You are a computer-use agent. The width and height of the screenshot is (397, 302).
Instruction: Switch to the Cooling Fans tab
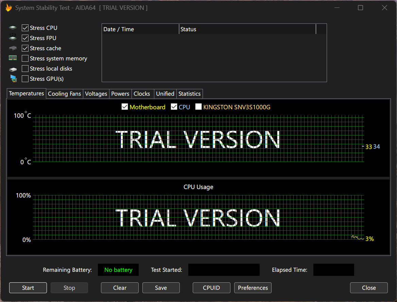pyautogui.click(x=65, y=94)
